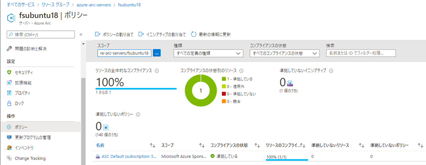Click the ロック padlock icon
The height and width of the screenshot is (165, 426).
9,103
